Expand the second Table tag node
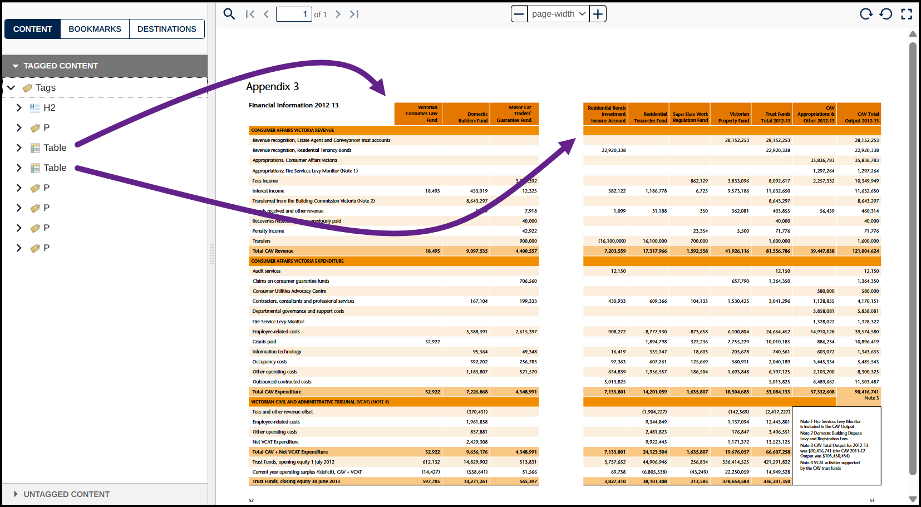 19,168
